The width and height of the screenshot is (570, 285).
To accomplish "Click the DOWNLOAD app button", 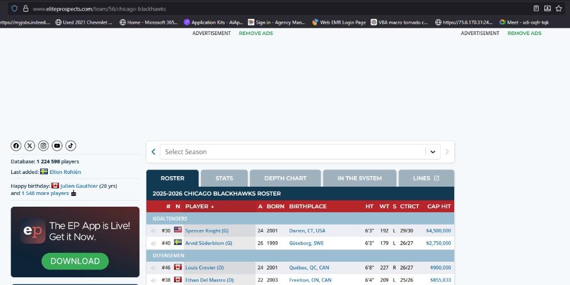I will tap(75, 261).
